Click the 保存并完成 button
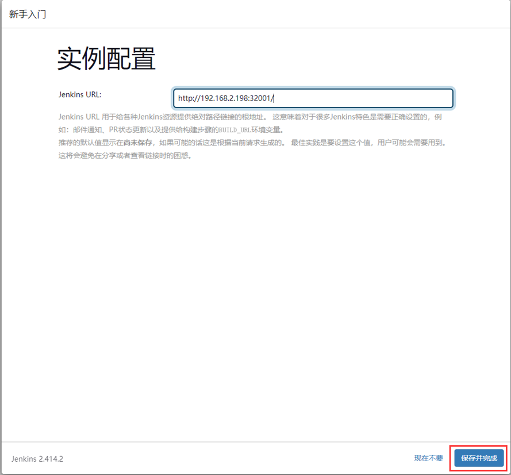Image resolution: width=511 pixels, height=475 pixels. coord(479,458)
